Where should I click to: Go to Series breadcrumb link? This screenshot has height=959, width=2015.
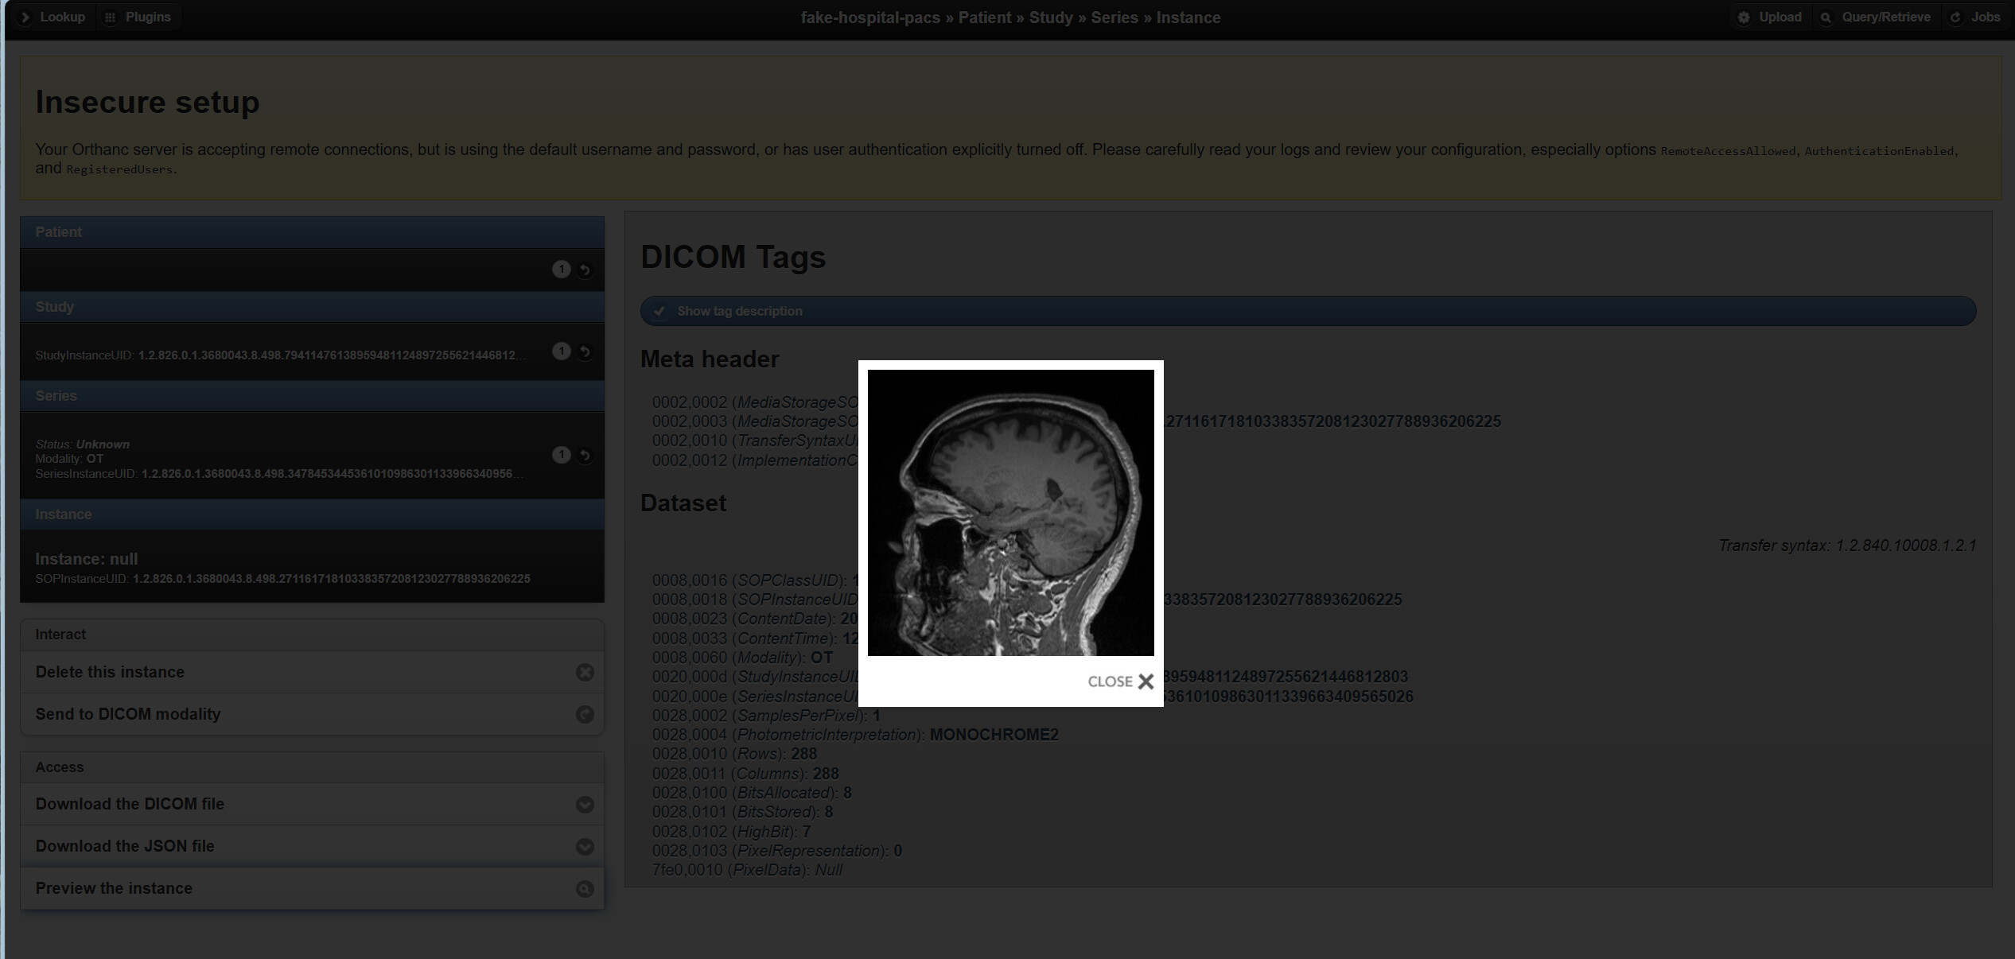pos(1114,17)
